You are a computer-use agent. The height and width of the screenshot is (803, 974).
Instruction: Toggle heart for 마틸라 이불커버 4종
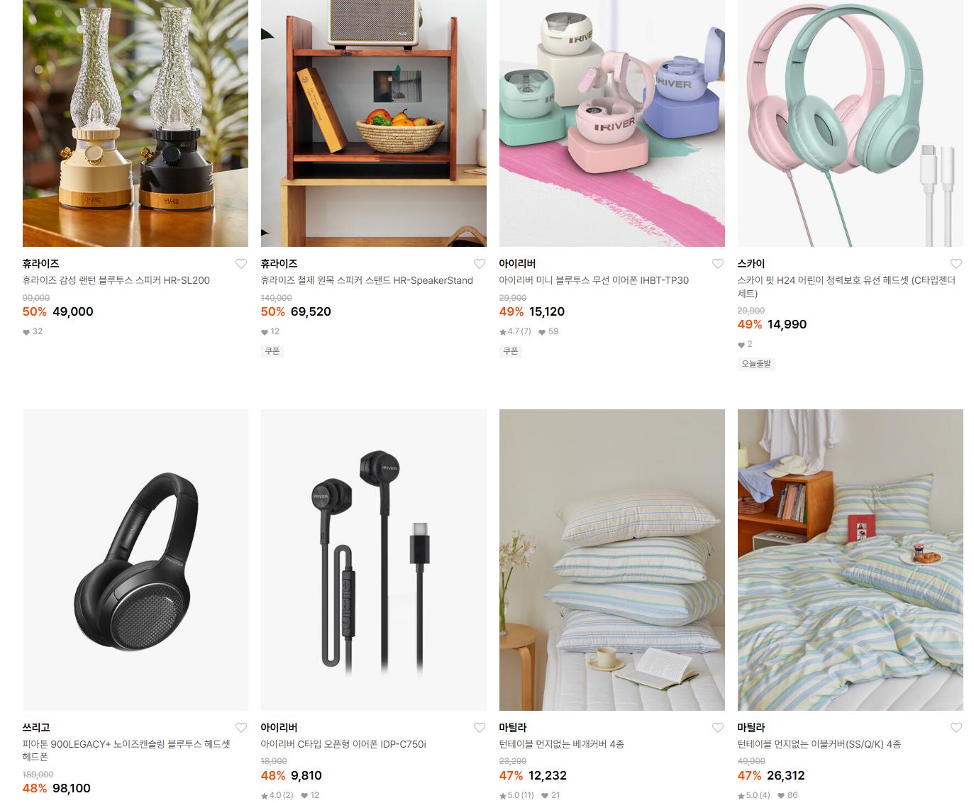[x=956, y=728]
